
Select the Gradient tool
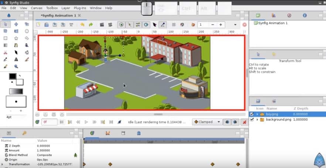pos(6,45)
